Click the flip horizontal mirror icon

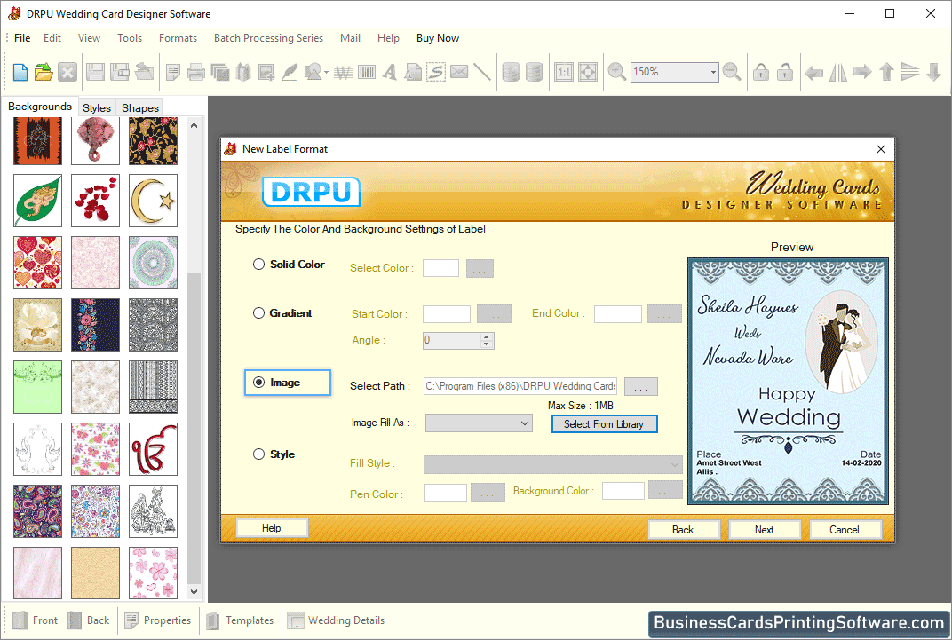[x=837, y=72]
